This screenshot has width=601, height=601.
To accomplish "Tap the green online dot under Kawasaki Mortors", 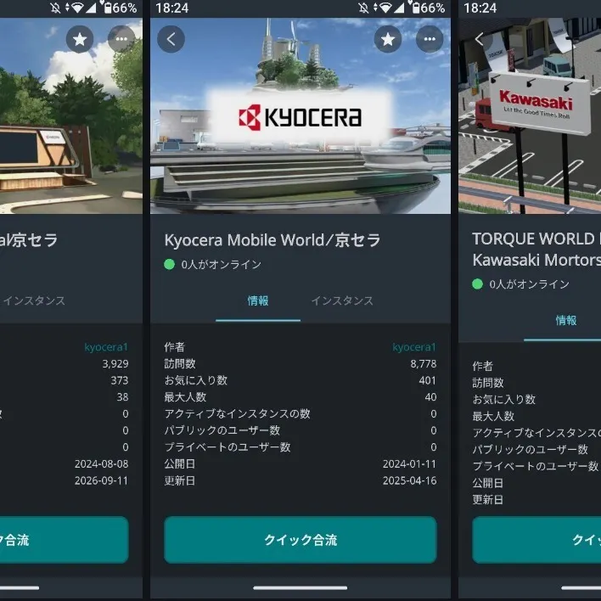I will (x=478, y=284).
